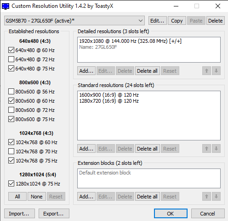Image resolution: width=228 pixels, height=221 pixels.
Task: Click the Paste button
Action: coord(196,21)
